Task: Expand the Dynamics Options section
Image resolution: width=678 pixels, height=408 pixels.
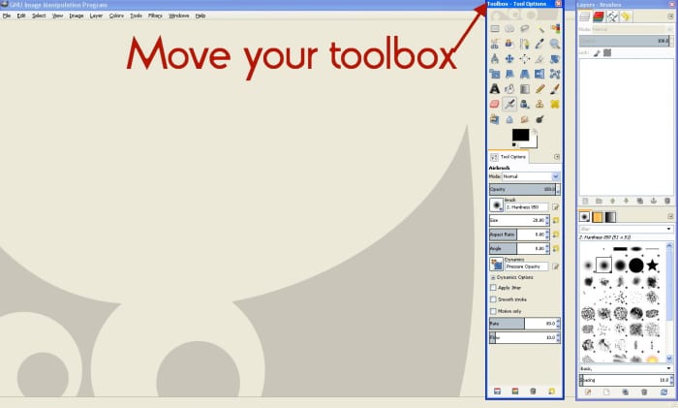Action: (x=494, y=277)
